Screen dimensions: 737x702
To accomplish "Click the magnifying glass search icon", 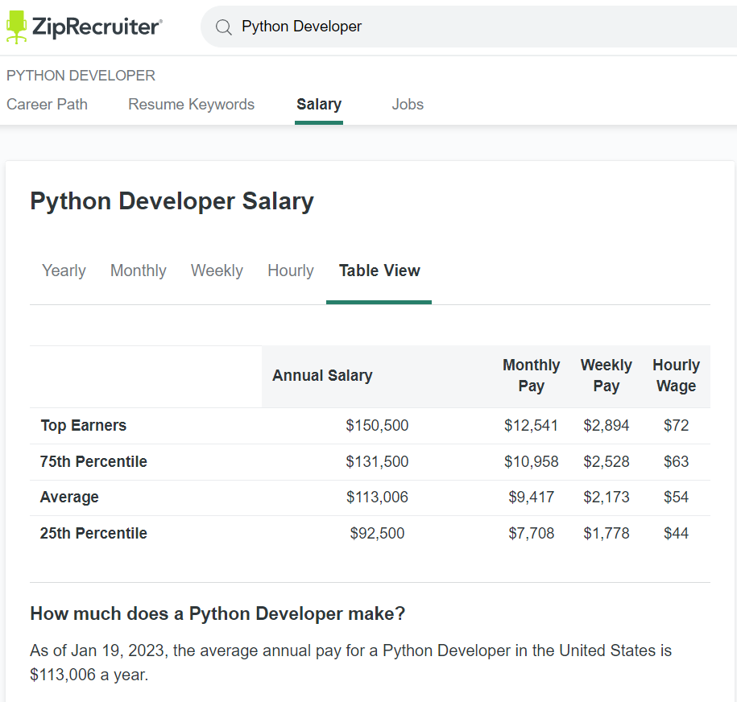I will pos(223,27).
